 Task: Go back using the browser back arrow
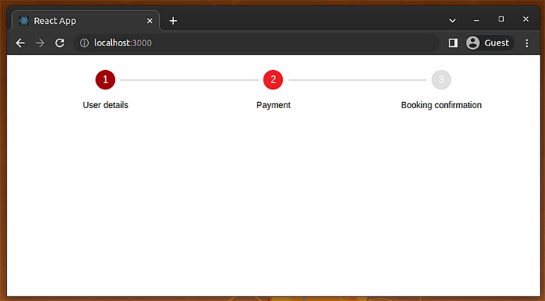(20, 43)
